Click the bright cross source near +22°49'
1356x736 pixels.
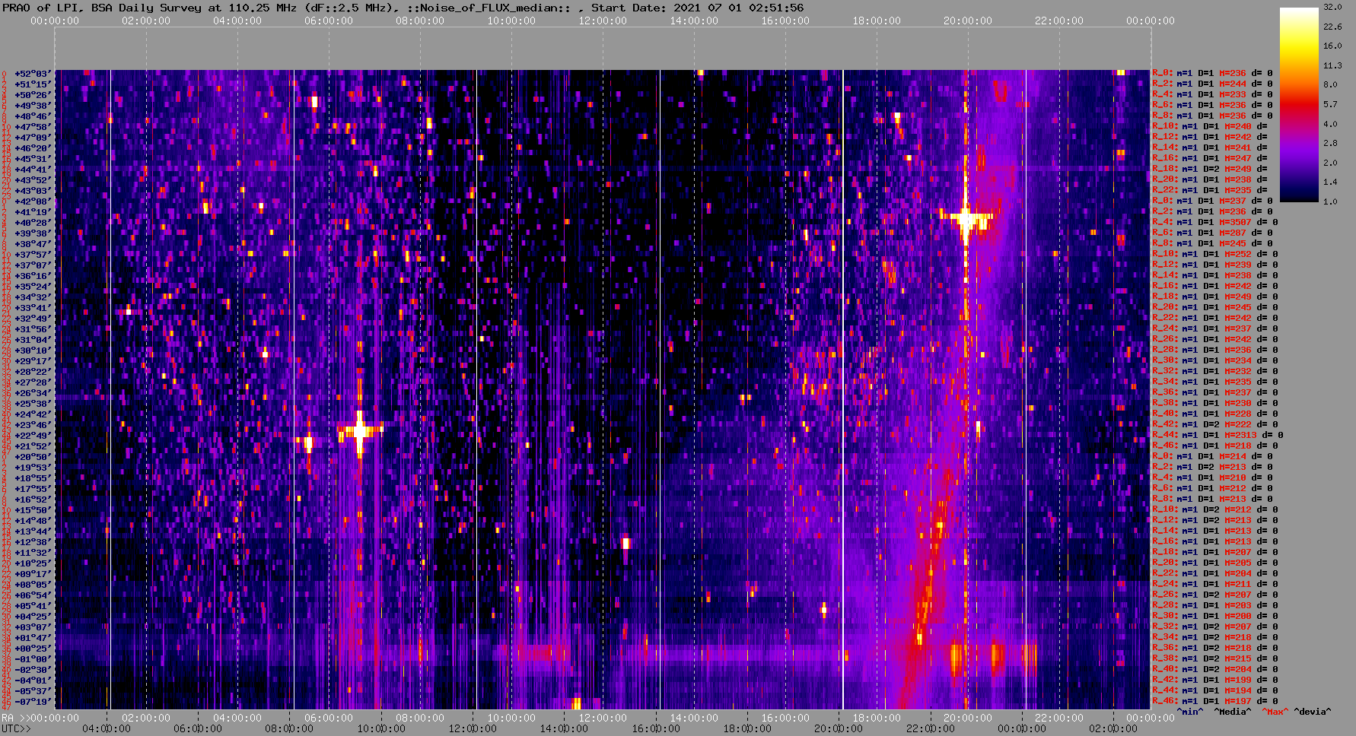click(360, 431)
